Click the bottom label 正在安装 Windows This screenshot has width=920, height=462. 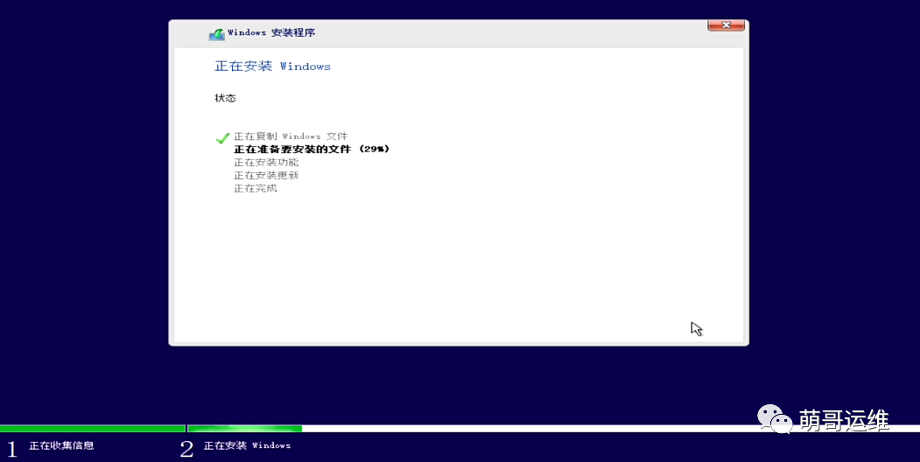click(x=247, y=445)
